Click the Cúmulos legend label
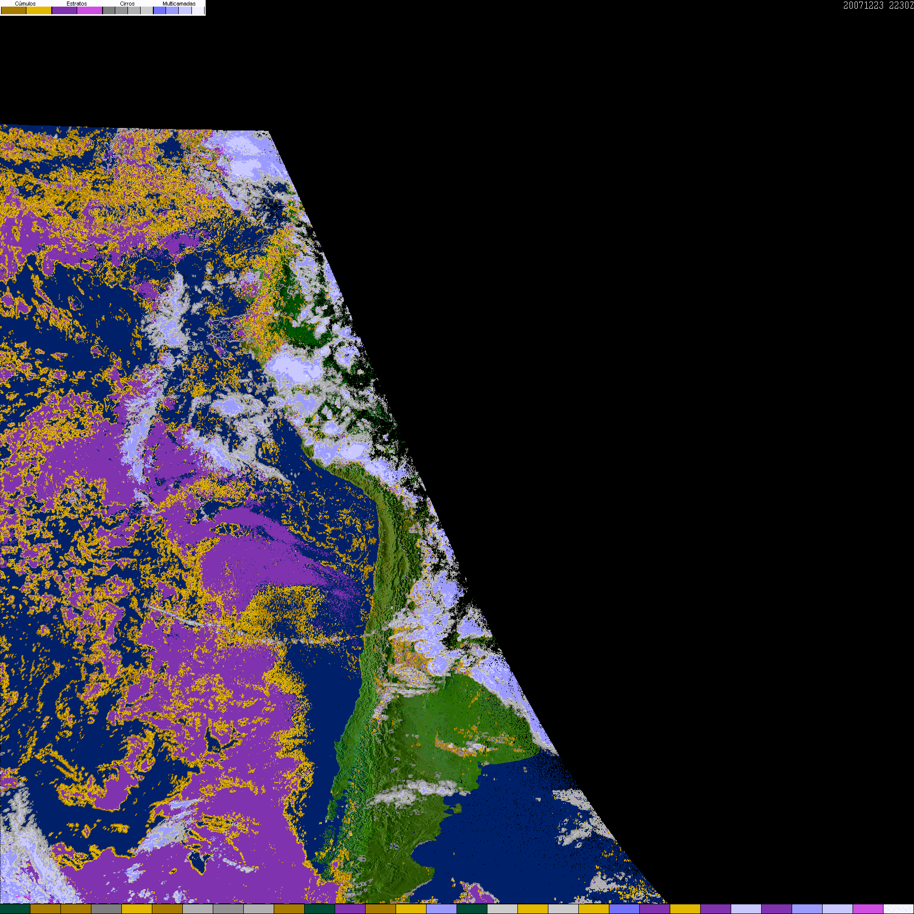The height and width of the screenshot is (914, 914). (x=25, y=4)
